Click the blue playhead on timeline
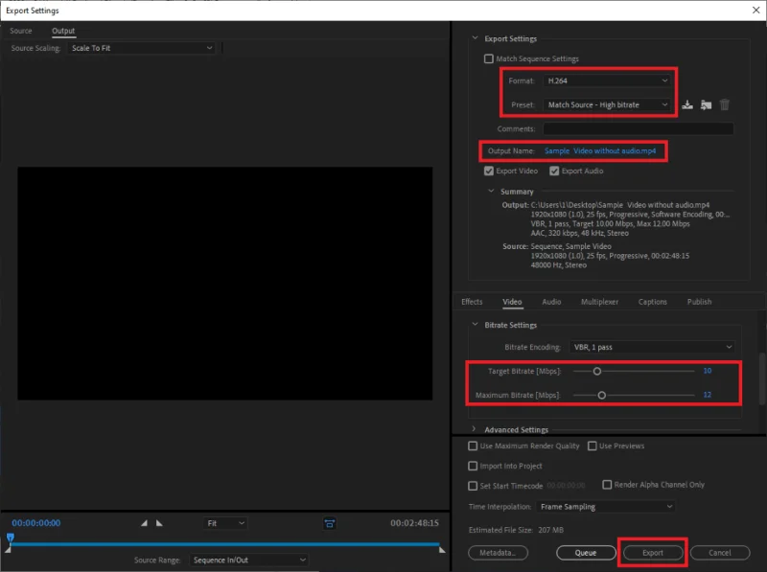The height and width of the screenshot is (572, 767). 11,538
